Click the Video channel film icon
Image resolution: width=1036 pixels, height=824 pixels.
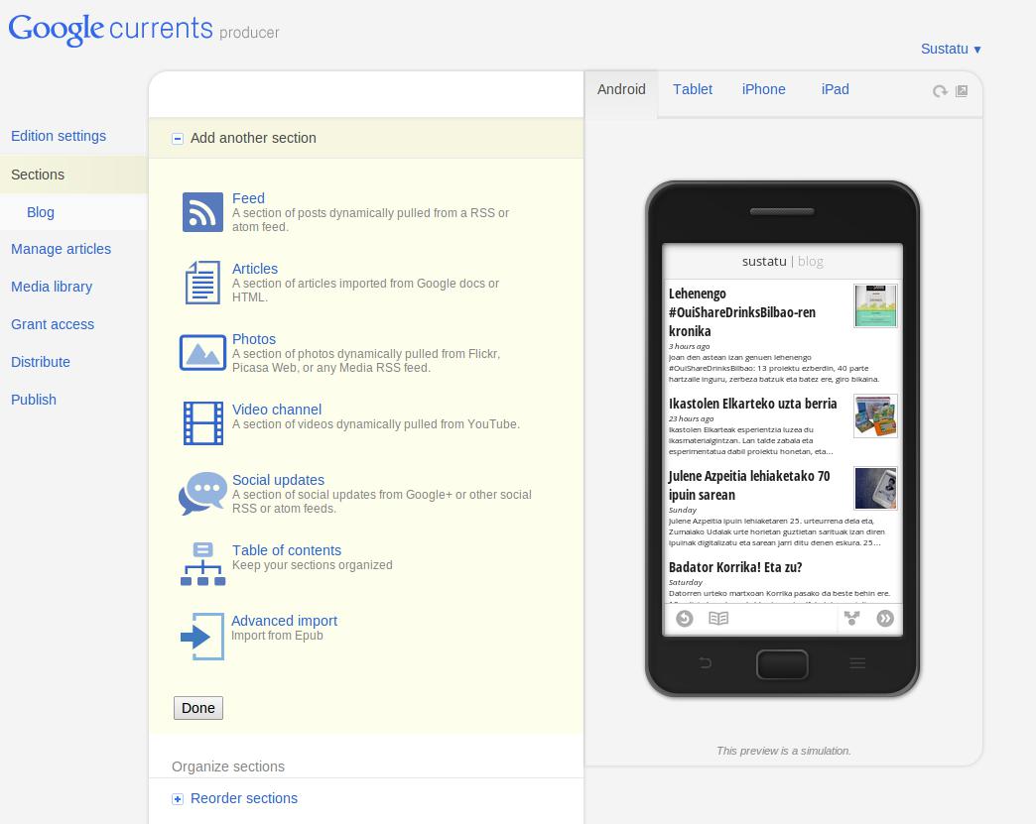[202, 423]
